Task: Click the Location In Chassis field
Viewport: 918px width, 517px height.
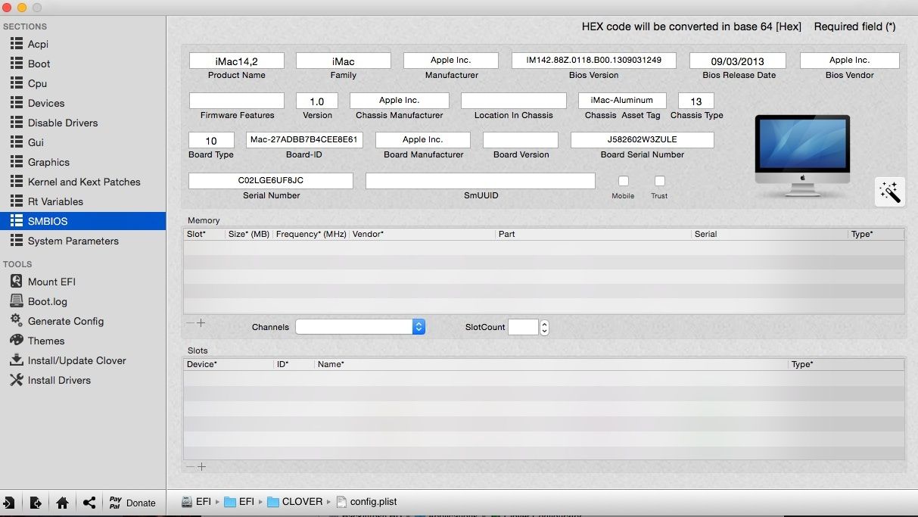Action: 514,101
